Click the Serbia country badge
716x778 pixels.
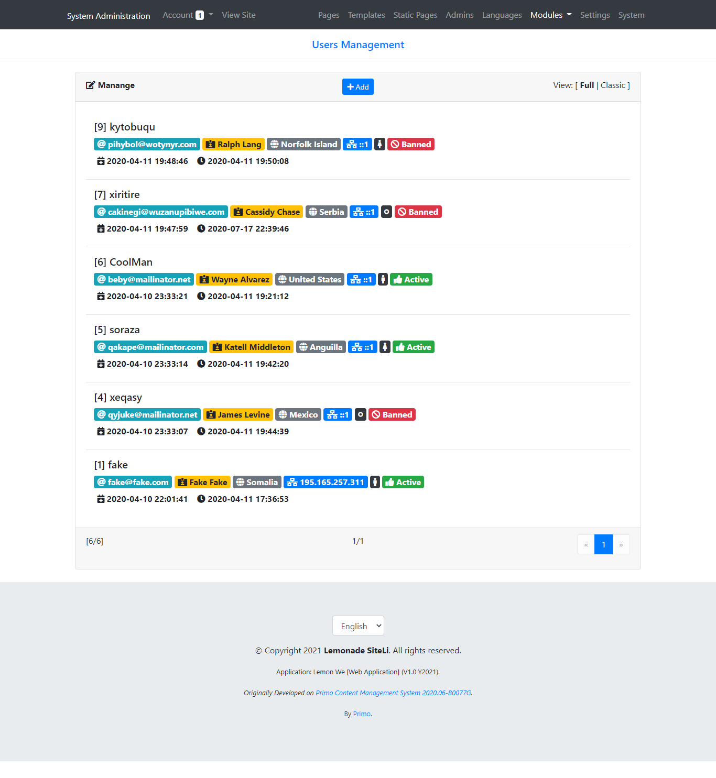coord(327,212)
